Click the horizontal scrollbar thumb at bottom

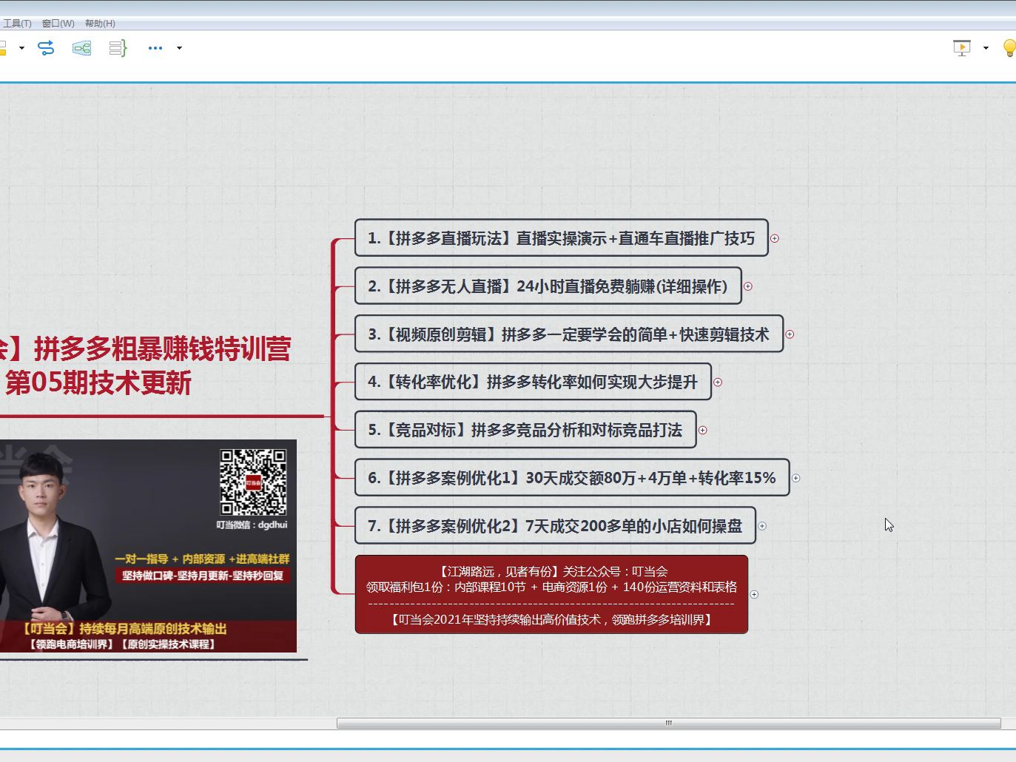[x=669, y=723]
